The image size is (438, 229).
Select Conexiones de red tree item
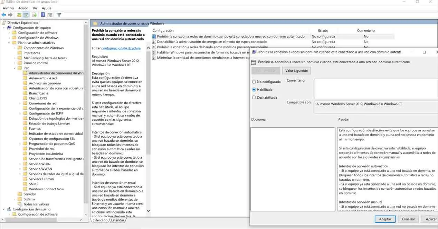(x=42, y=103)
